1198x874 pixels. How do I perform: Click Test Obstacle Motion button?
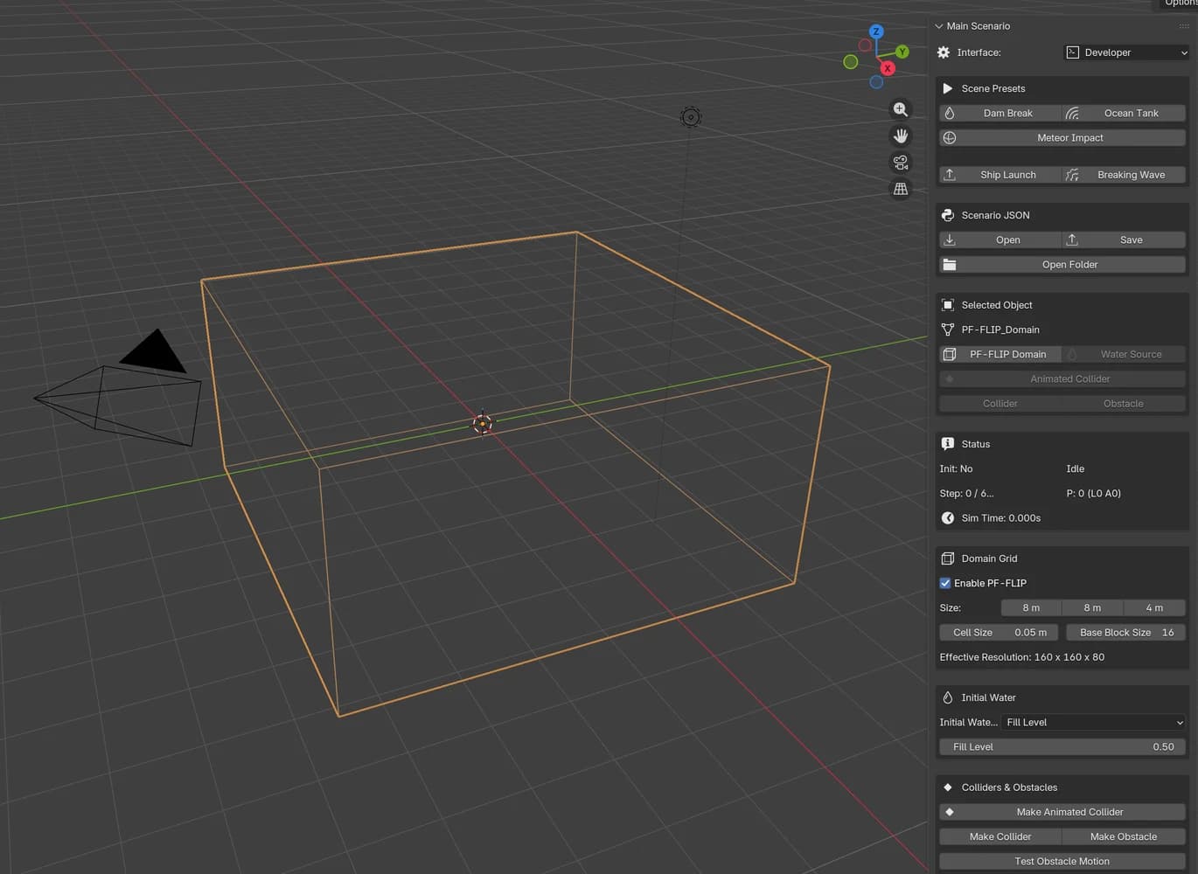[1062, 861]
